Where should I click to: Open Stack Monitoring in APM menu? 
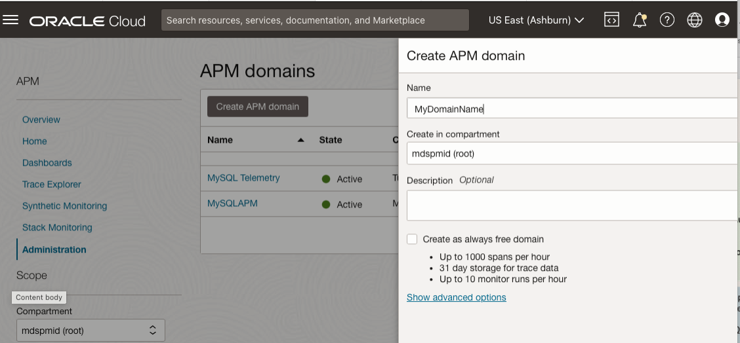coord(57,227)
